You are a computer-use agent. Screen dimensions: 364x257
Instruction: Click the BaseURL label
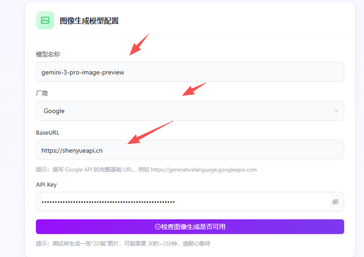[x=47, y=132]
